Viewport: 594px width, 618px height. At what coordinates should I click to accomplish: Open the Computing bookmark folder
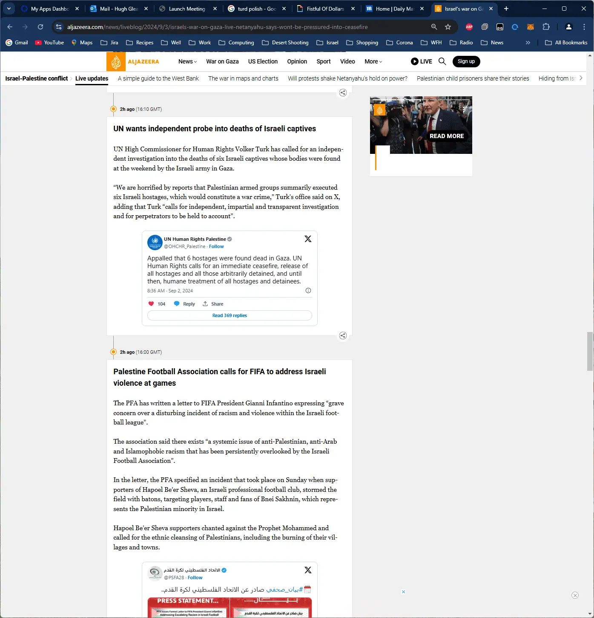(x=236, y=43)
